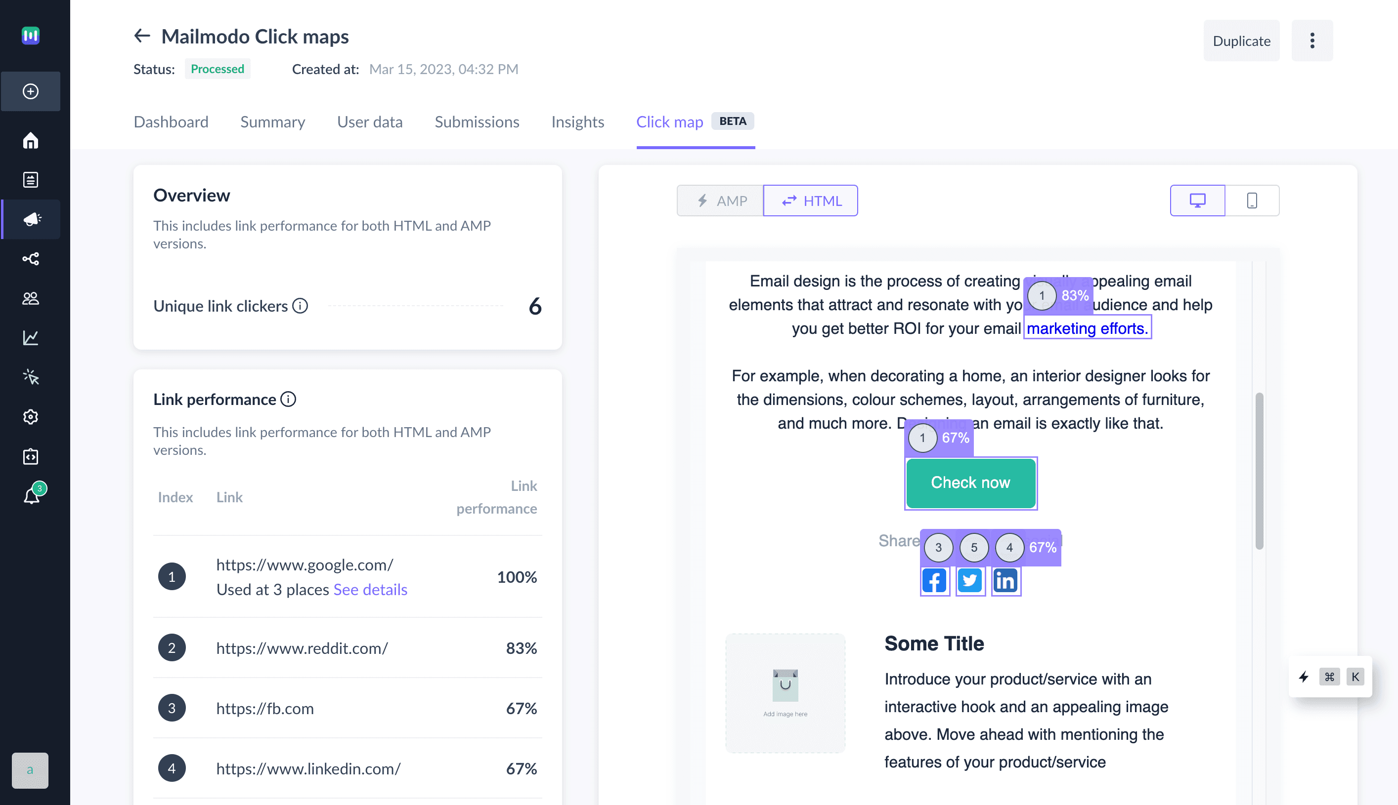Image resolution: width=1398 pixels, height=805 pixels.
Task: Switch preview to mobile view
Action: click(x=1252, y=200)
